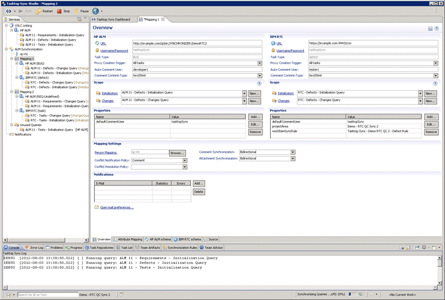Click the console clear icon
This screenshot has height=300, width=445.
[x=402, y=248]
